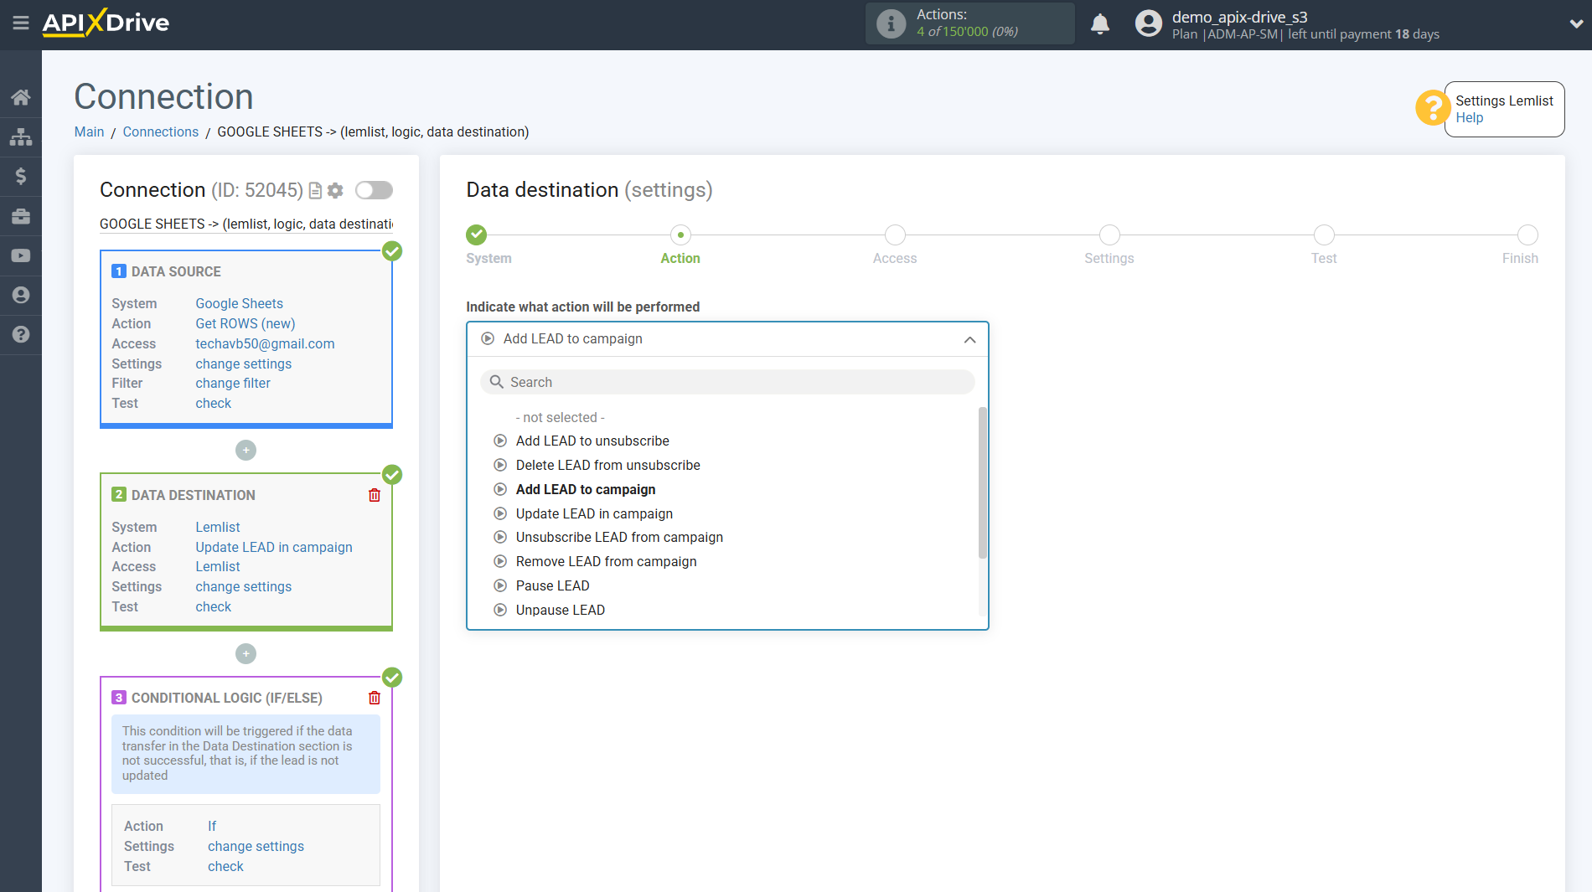Open the If action link
Screen dimensions: 1592x892
[212, 826]
